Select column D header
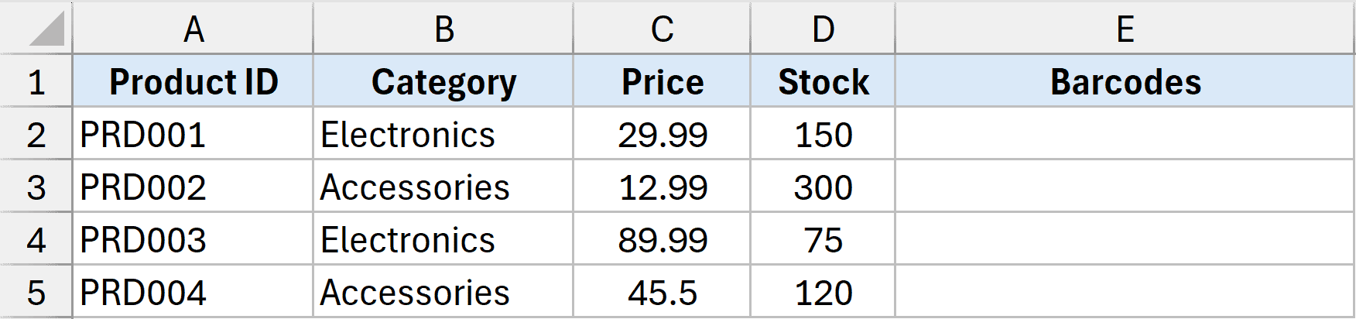Screen dimensions: 1356x319 [x=823, y=29]
